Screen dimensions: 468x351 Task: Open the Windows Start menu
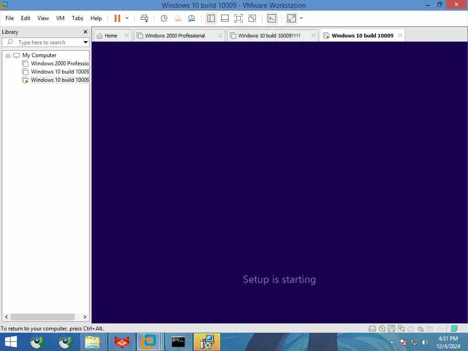11,342
